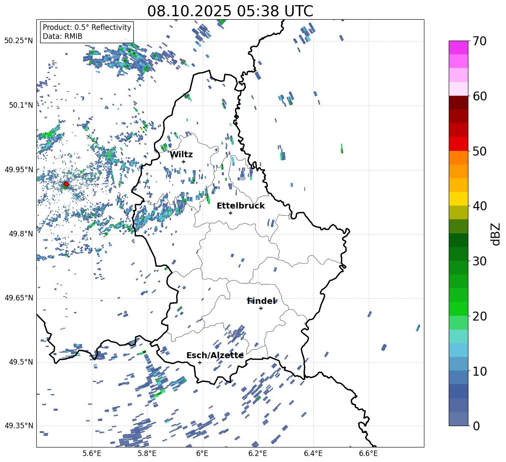Select the Esch/Alzette city label
The image size is (506, 462).
click(215, 356)
